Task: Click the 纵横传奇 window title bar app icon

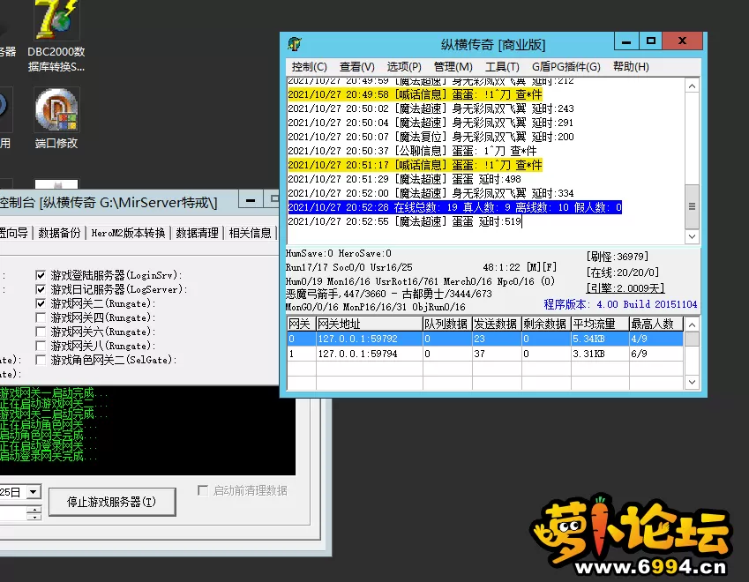Action: click(x=295, y=44)
